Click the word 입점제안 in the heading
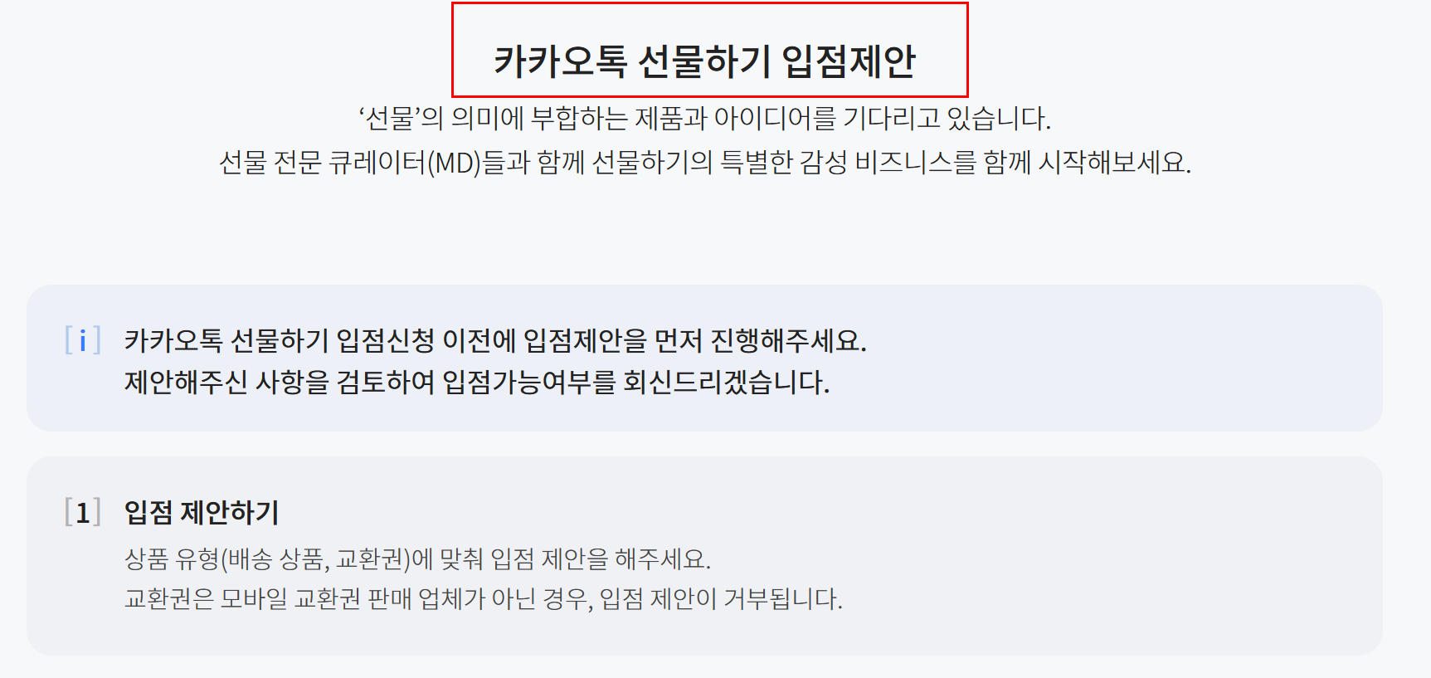This screenshot has width=1431, height=678. (x=849, y=61)
